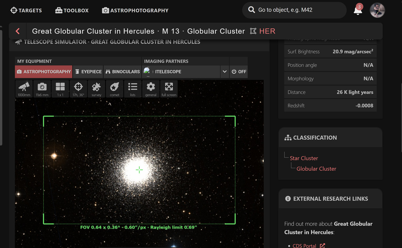
Task: Turn the simulator OFF with the power toggle
Action: [x=238, y=71]
